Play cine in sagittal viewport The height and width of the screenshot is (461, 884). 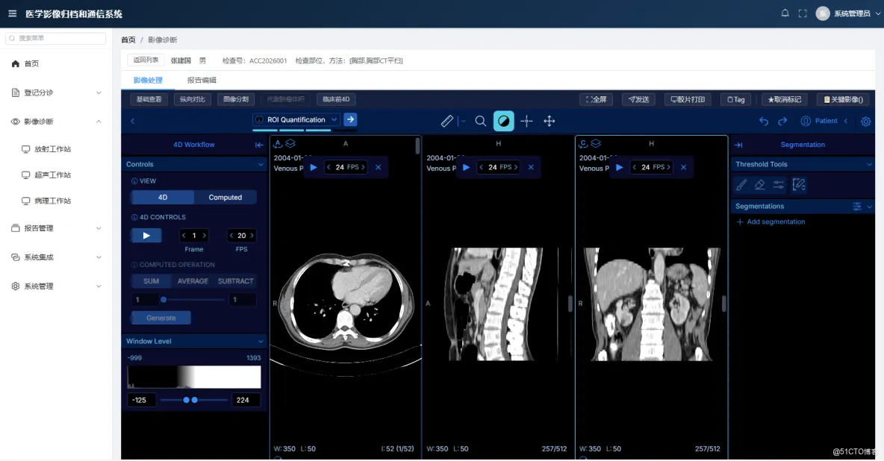466,167
